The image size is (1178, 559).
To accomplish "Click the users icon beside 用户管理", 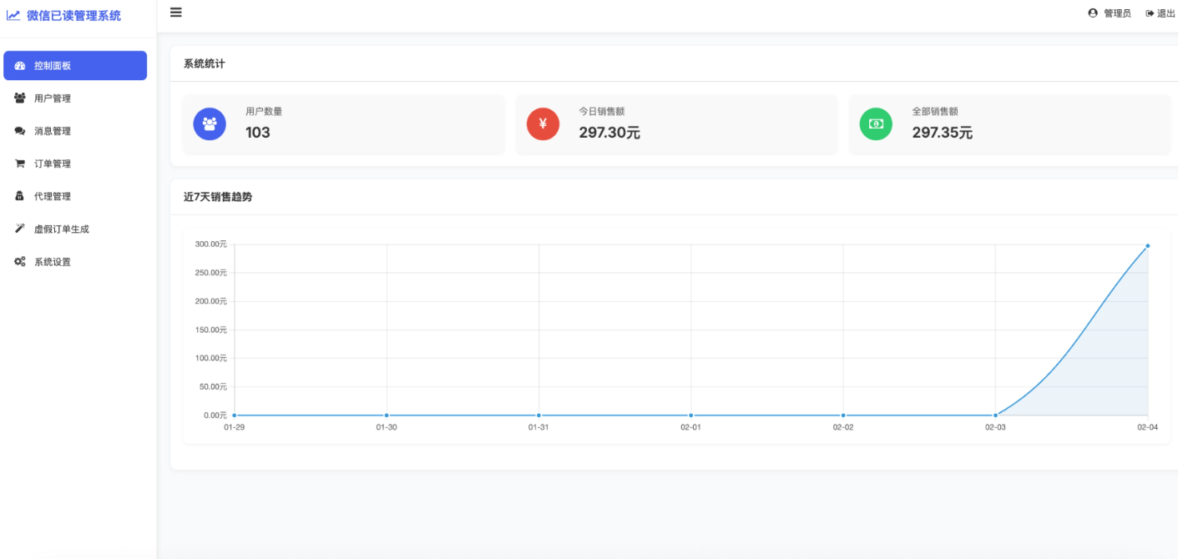I will pos(20,98).
